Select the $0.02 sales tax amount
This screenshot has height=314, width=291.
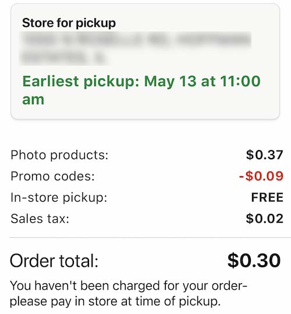point(265,219)
